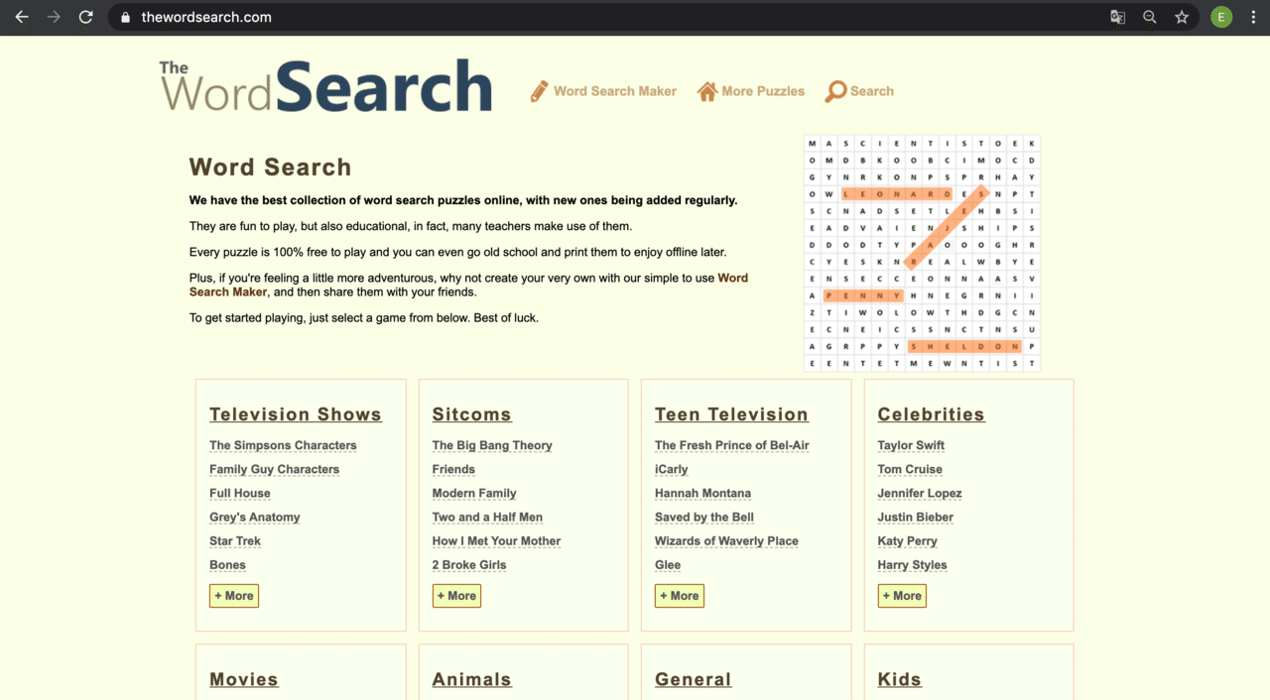
Task: Open the Star Trek puzzle
Action: [235, 541]
